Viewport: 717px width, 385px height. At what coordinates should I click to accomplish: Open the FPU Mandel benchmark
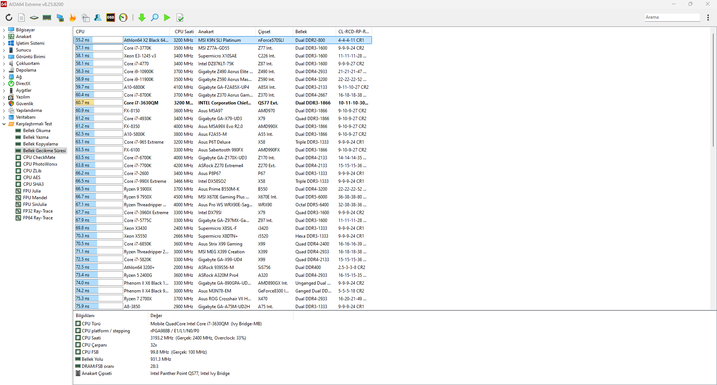pyautogui.click(x=35, y=198)
